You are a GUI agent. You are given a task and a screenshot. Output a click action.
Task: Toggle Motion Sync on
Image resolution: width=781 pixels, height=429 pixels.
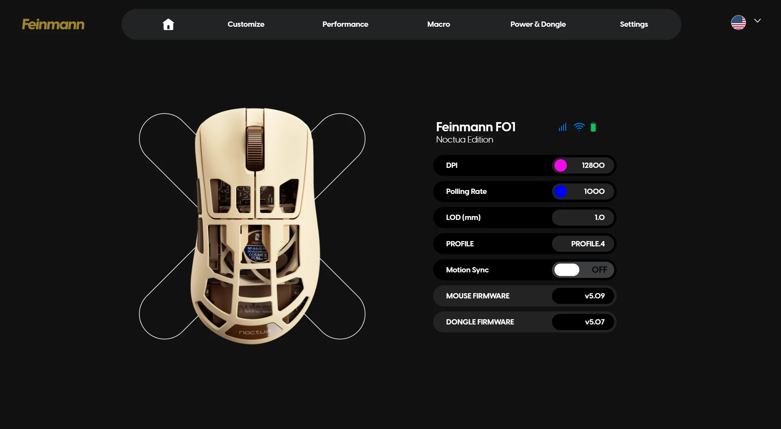[583, 270]
